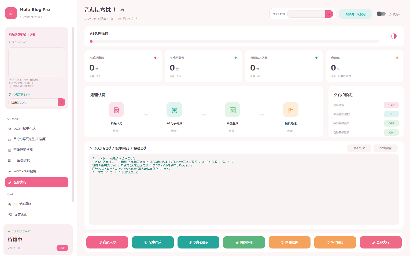Expand the システムログ section chevron
410x256 pixels.
91,148
